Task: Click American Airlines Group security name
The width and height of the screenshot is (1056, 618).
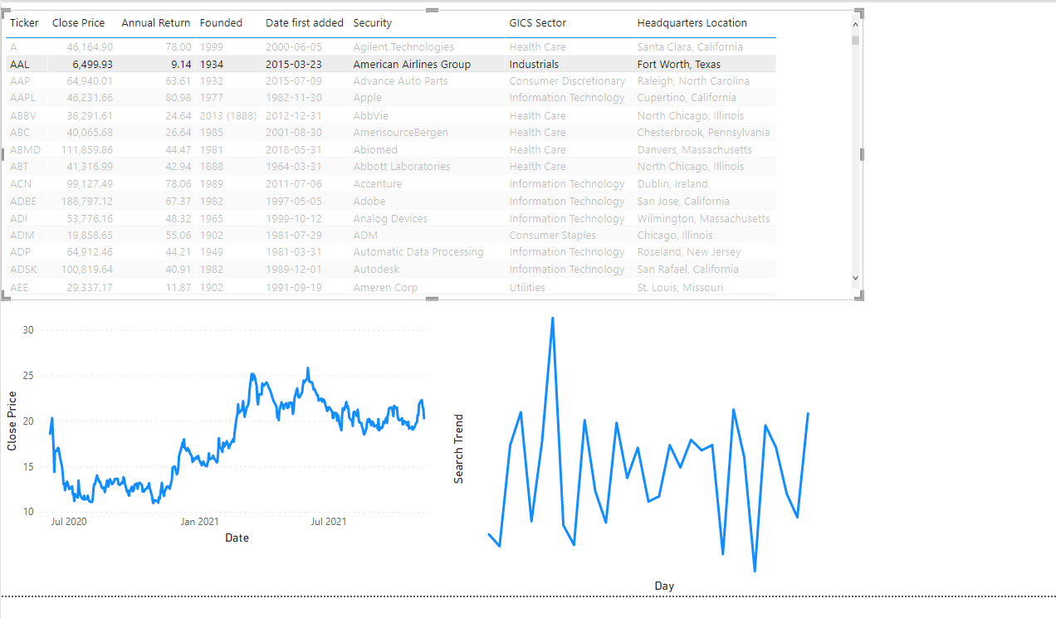Action: coord(412,65)
